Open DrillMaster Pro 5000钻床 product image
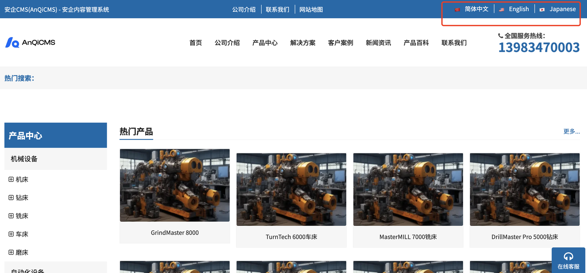 (x=525, y=189)
